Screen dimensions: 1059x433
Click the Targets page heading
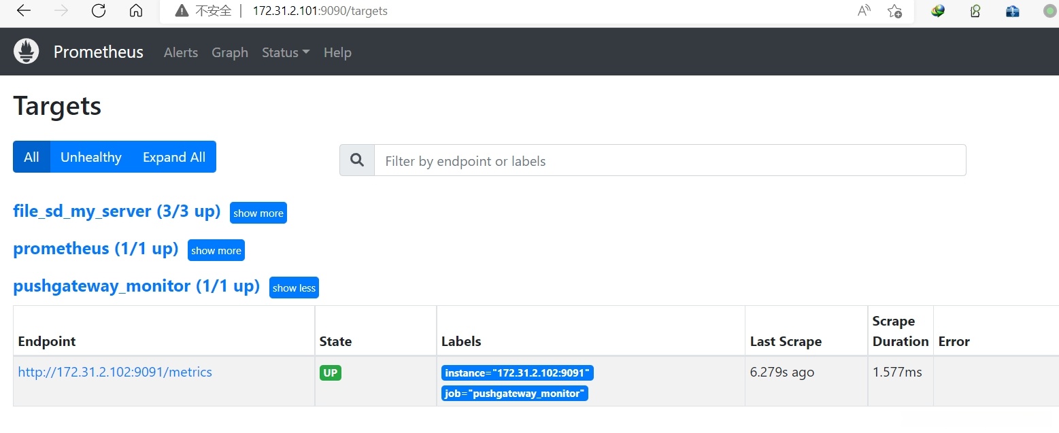click(57, 107)
